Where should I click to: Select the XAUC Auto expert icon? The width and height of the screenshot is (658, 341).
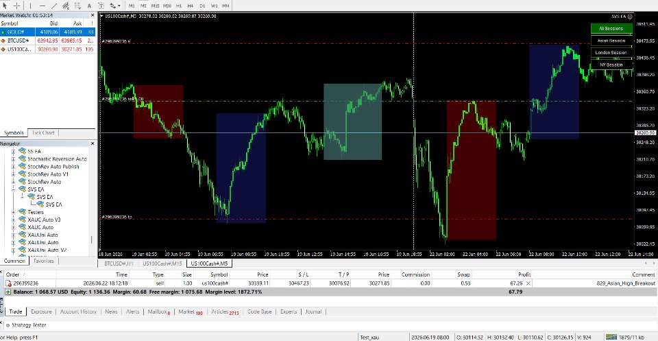tap(22, 227)
